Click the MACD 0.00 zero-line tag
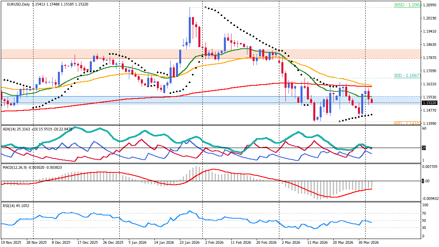 pos(425,181)
